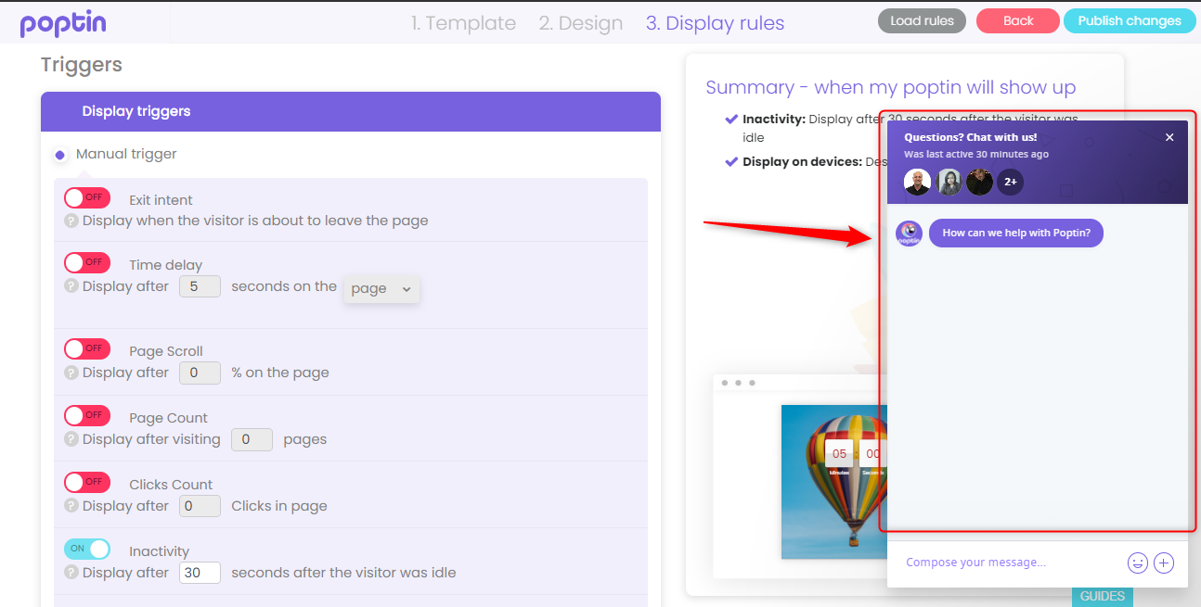Toggle the Time delay switch
The image size is (1201, 607).
[x=87, y=262]
